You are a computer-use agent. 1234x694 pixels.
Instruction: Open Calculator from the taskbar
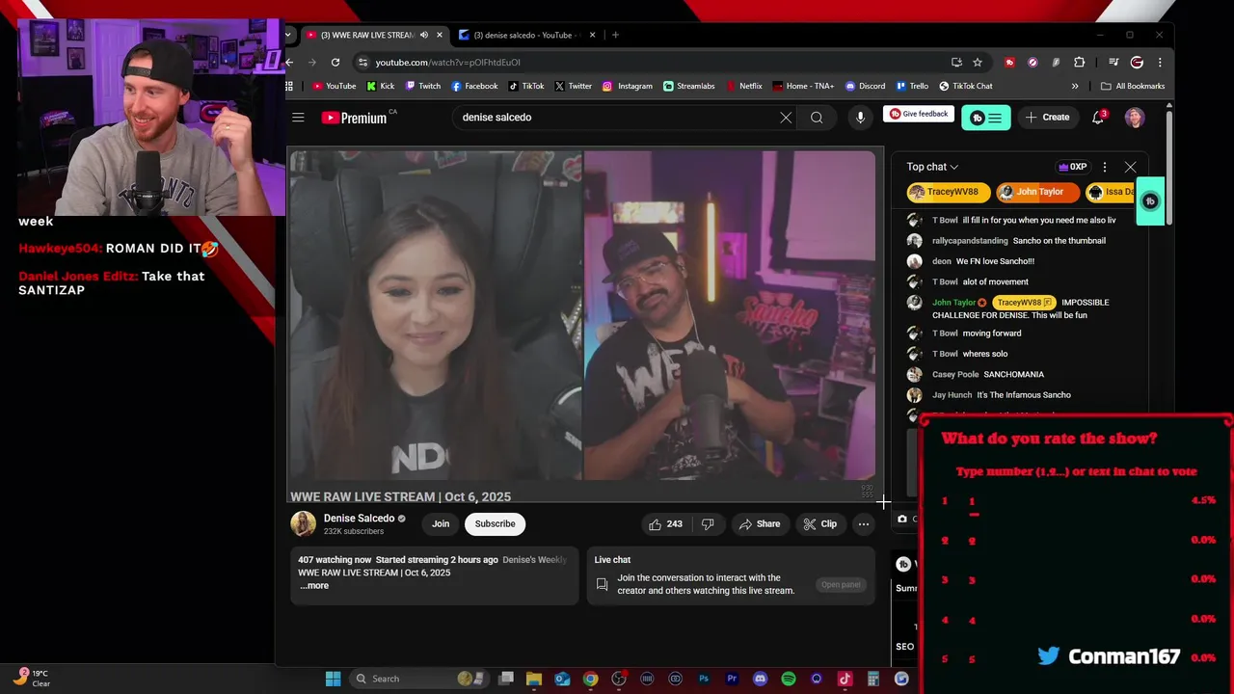coord(872,679)
